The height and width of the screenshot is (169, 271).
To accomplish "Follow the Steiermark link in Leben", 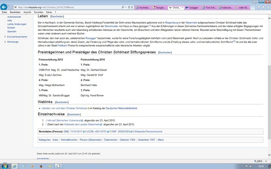I will 191,22.
